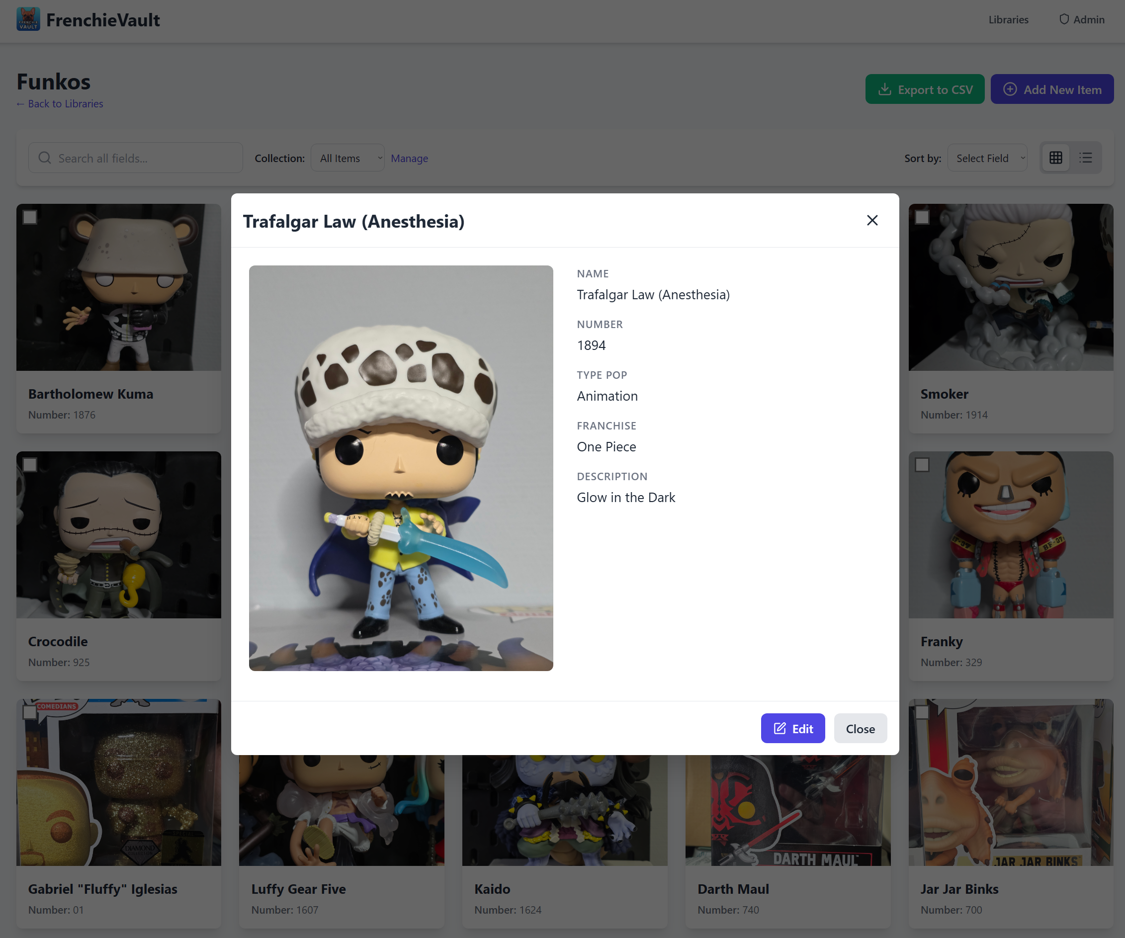Click the Smoker card title
Image resolution: width=1125 pixels, height=938 pixels.
click(945, 394)
